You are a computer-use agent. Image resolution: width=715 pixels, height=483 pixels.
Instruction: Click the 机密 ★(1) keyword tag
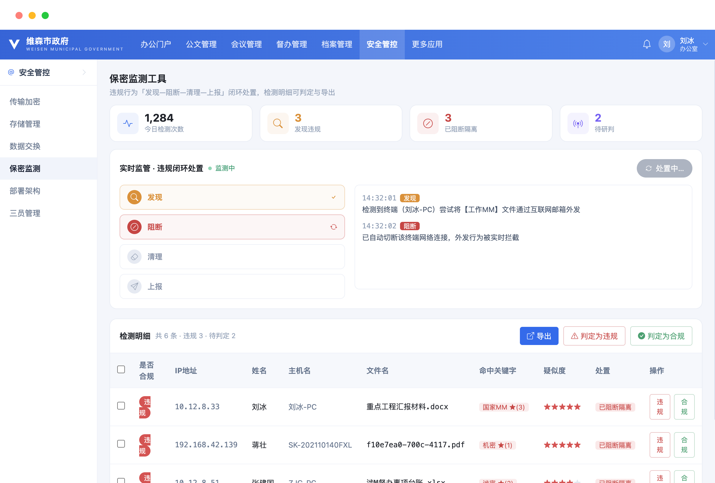[497, 445]
